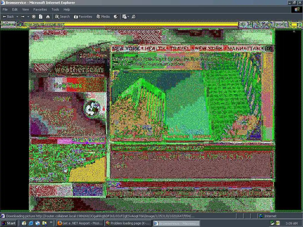Screen dimensions: 303x227
Task: Open the Forward history dropdown arrow
Action: tap(28, 17)
